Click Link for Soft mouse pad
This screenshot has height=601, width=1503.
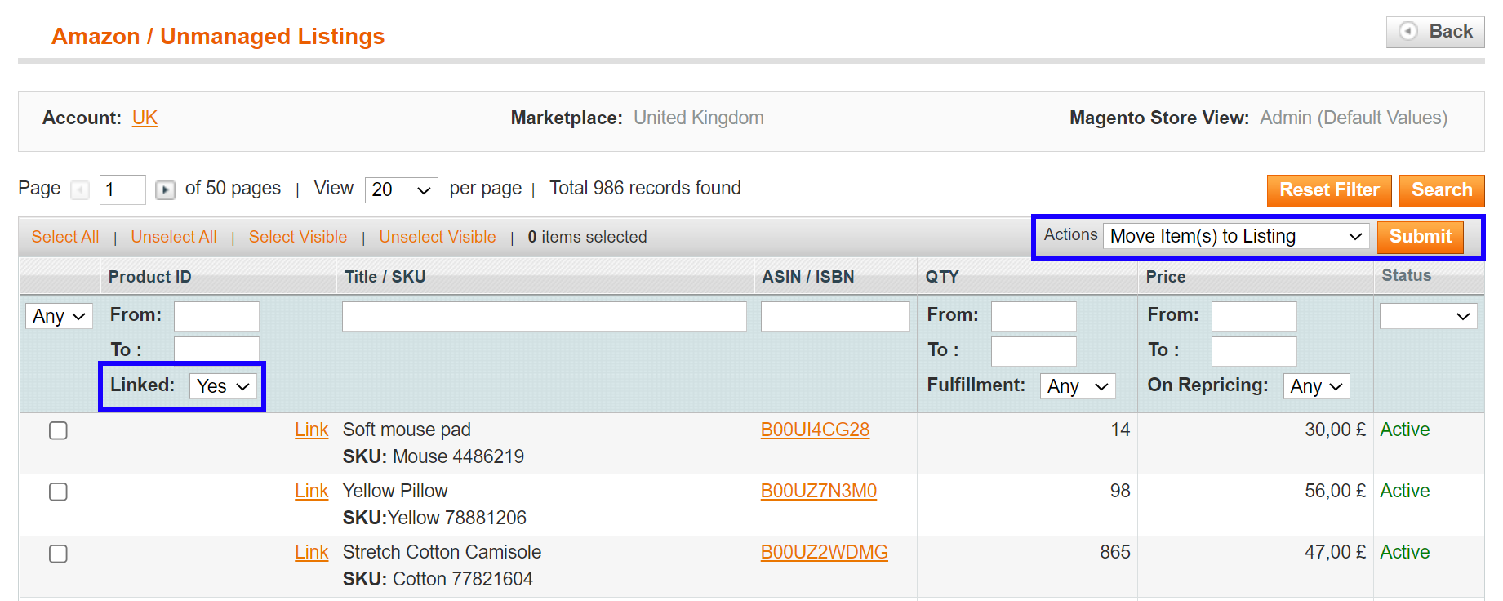click(x=312, y=430)
